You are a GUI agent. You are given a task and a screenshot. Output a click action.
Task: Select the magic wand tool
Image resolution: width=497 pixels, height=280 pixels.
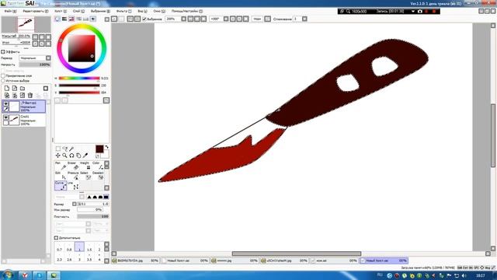(x=71, y=149)
